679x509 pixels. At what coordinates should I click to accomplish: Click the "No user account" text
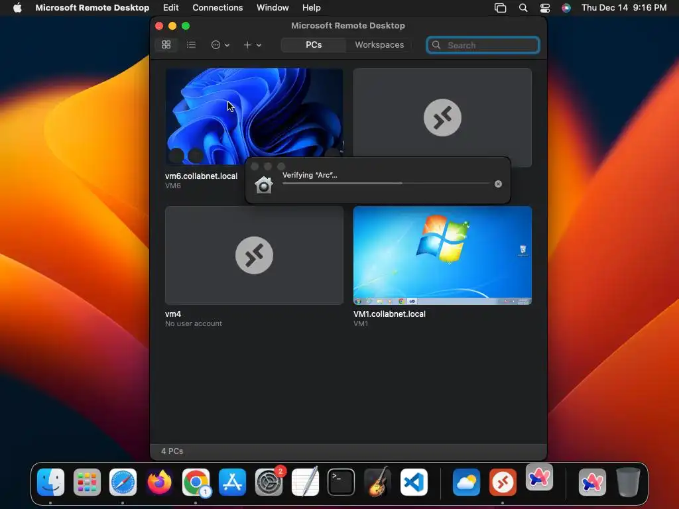coord(193,323)
